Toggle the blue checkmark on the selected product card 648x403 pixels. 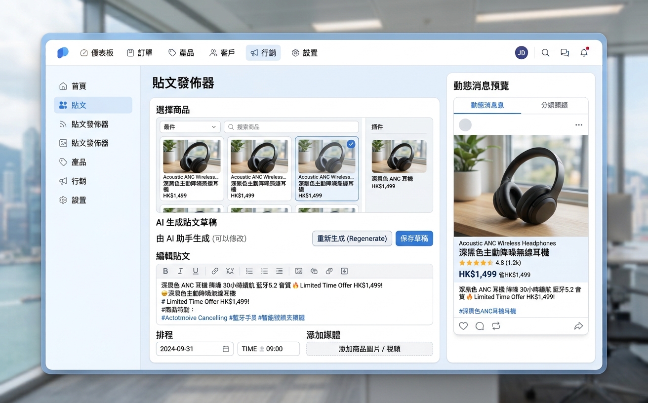351,144
